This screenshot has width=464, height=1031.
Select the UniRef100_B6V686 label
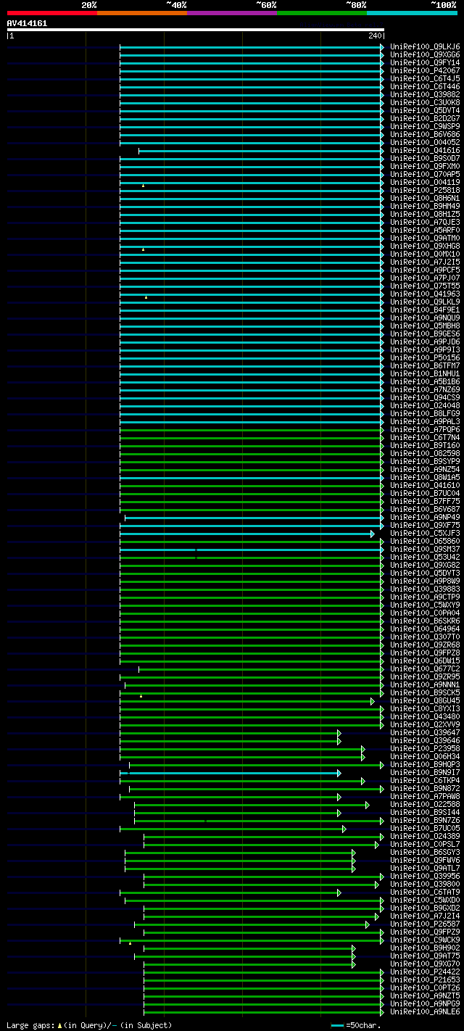point(425,134)
